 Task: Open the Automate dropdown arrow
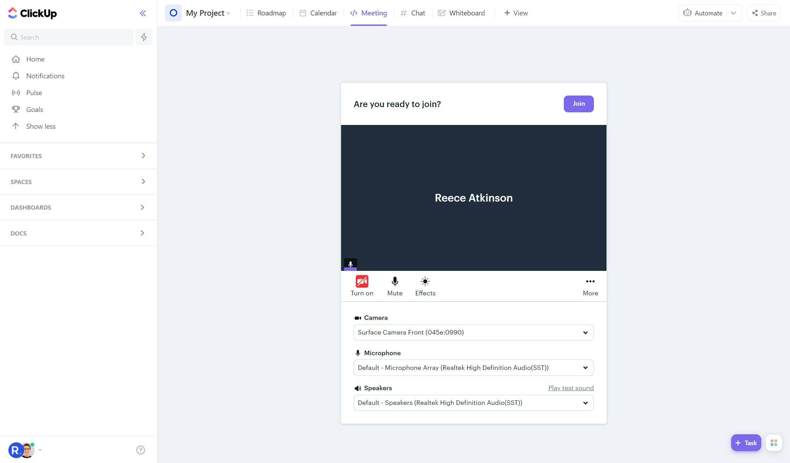(733, 13)
